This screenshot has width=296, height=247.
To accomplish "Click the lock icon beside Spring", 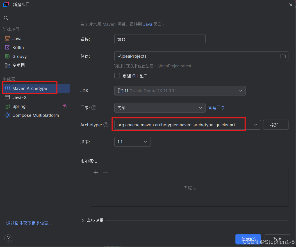I will pos(65,106).
